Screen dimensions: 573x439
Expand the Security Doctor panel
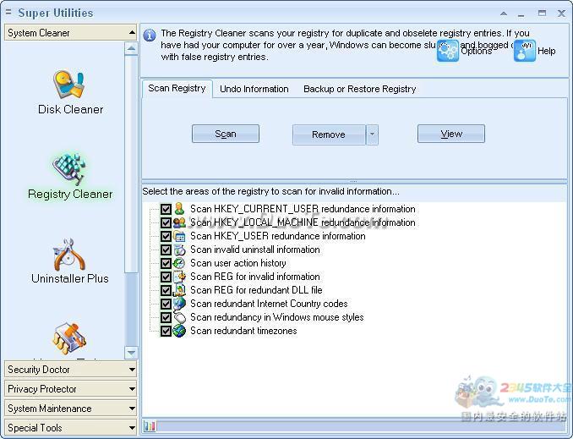pos(70,370)
